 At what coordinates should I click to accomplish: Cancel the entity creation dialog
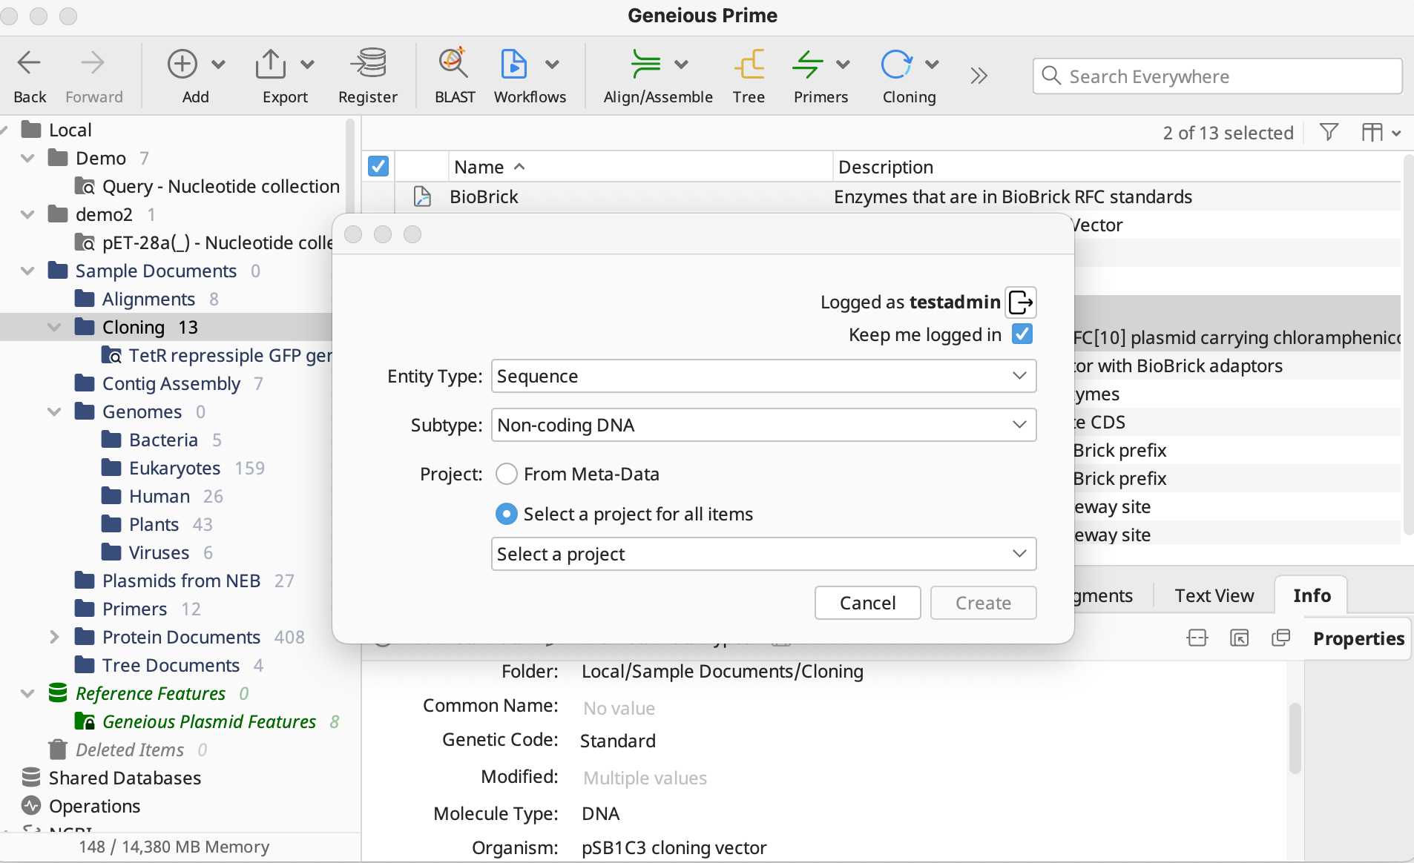pos(867,603)
